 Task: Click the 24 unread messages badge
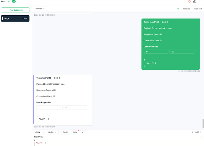[x=14, y=1]
